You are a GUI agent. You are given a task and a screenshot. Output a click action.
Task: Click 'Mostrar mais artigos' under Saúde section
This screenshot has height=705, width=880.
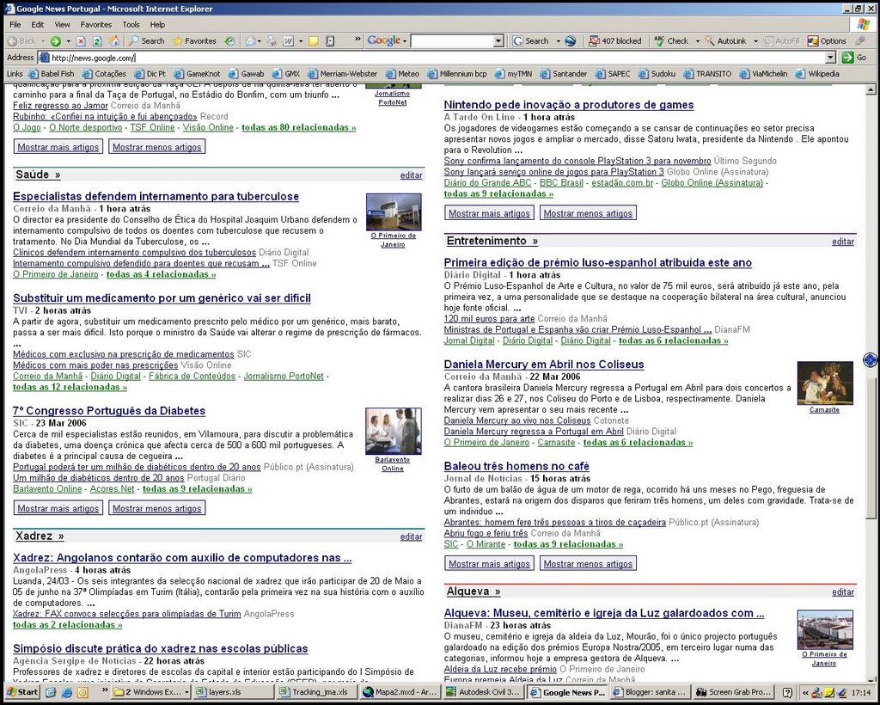click(x=58, y=508)
